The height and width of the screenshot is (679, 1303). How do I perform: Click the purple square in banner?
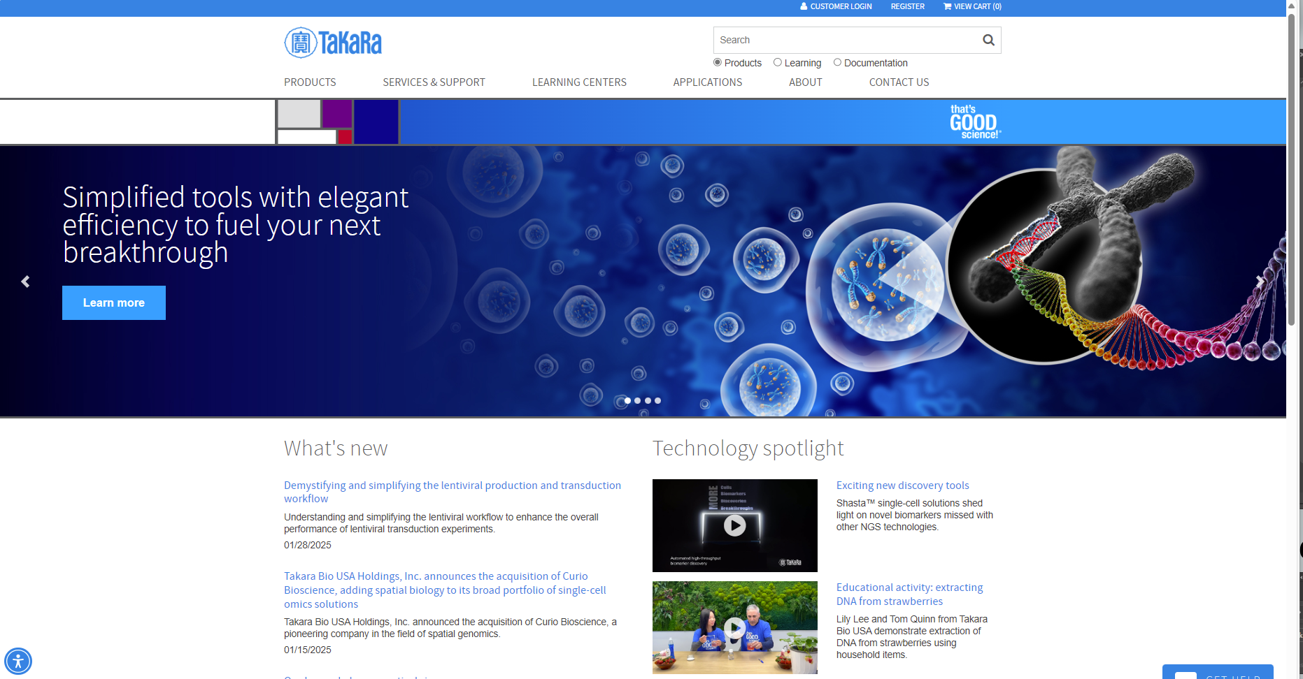(x=337, y=113)
